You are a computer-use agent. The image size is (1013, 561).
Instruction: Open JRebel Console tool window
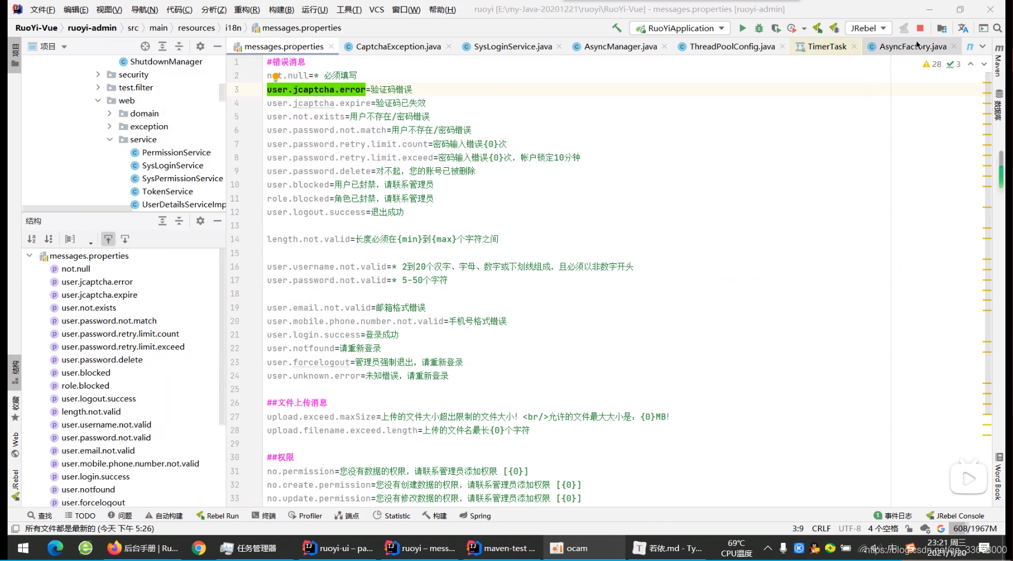pos(955,516)
